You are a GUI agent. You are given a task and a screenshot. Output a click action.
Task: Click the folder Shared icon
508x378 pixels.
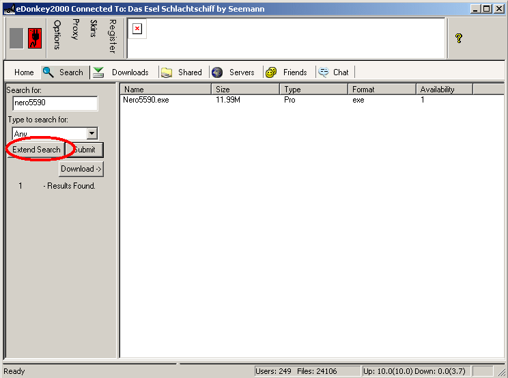tap(167, 72)
